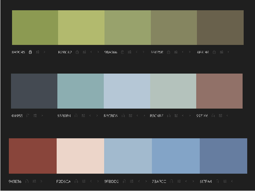This screenshot has height=191, width=255.
Task: Open adjust icon under dark olive-brown swatch
Action: [x=222, y=52]
